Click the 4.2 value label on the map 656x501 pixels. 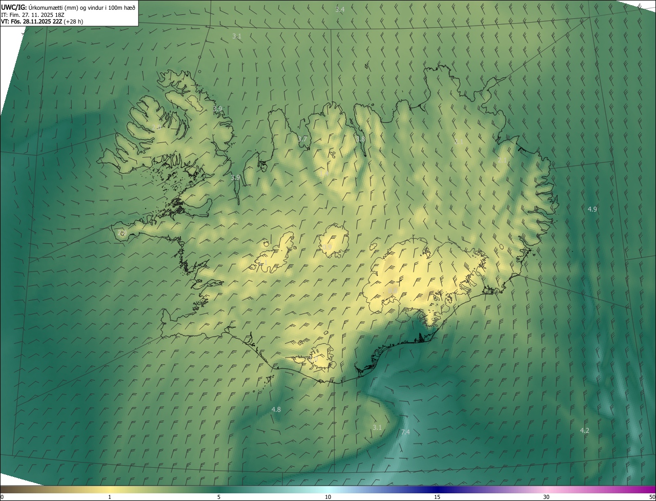point(584,430)
